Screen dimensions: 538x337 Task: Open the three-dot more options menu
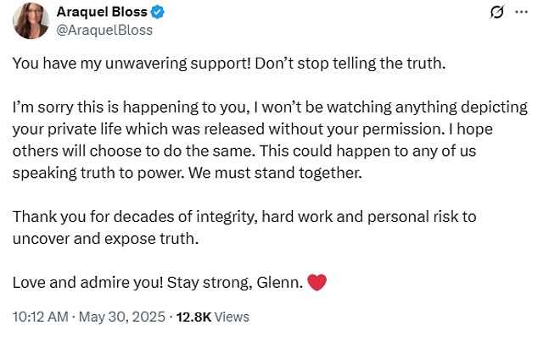pos(521,12)
